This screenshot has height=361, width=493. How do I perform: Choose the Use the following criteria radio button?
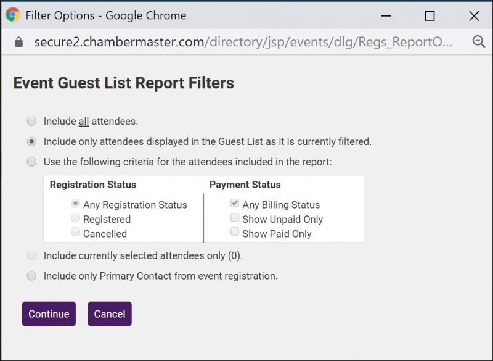tap(31, 162)
